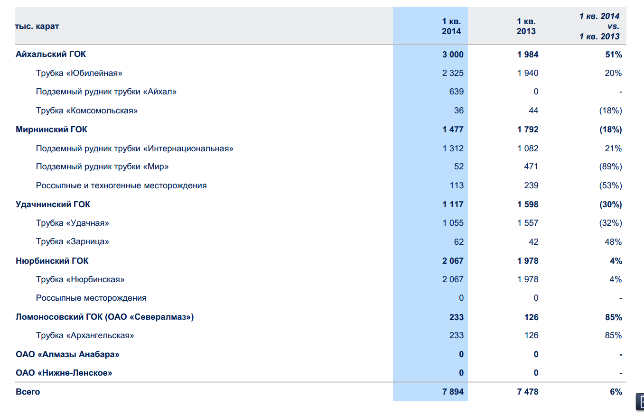Click the 36 value for Трубка «Комсомольская»
The height and width of the screenshot is (415, 644).
459,111
